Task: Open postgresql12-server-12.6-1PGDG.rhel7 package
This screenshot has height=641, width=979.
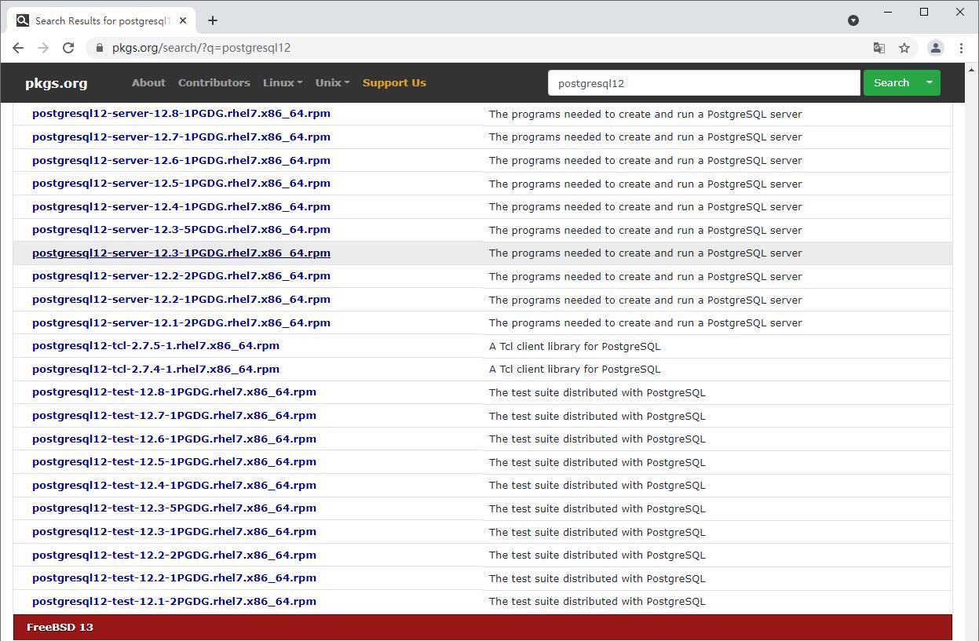Action: pyautogui.click(x=181, y=160)
